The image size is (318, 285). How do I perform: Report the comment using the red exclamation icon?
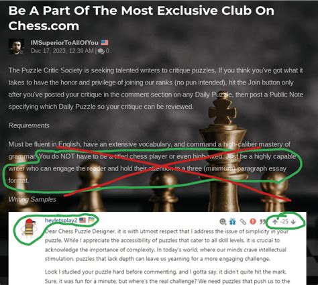pyautogui.click(x=253, y=221)
